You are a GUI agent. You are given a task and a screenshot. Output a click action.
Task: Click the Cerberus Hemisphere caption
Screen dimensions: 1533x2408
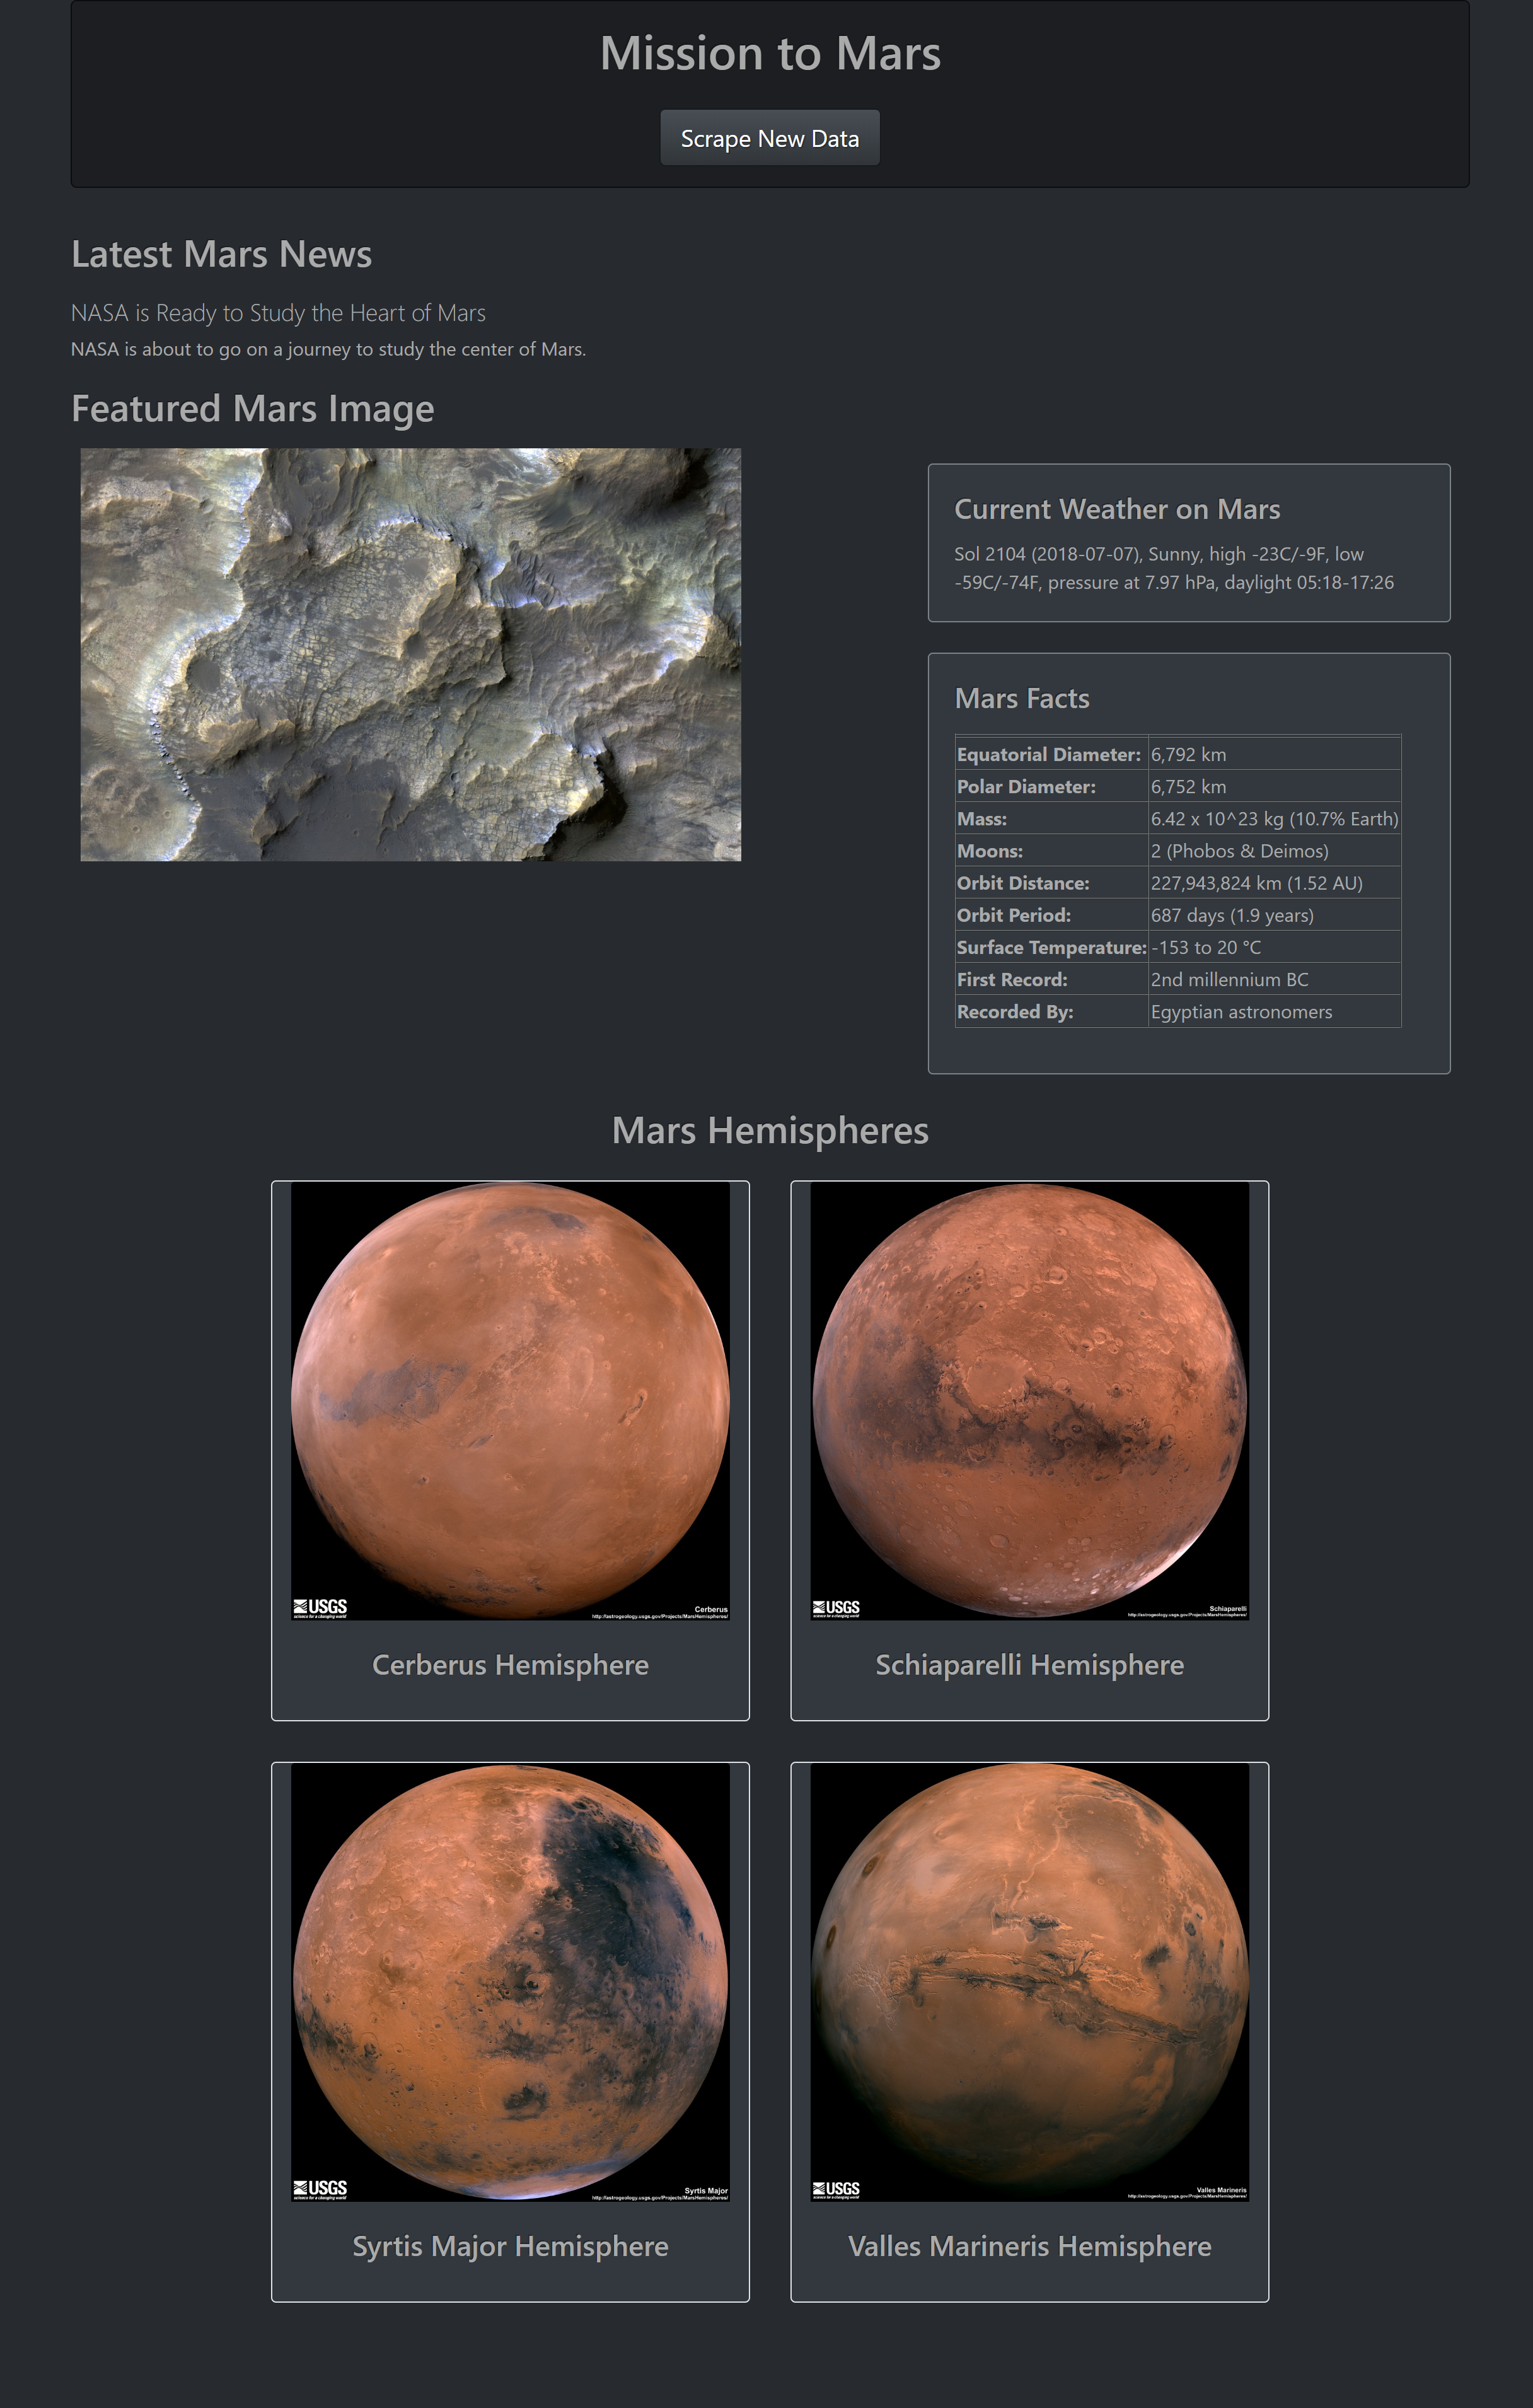(x=510, y=1664)
